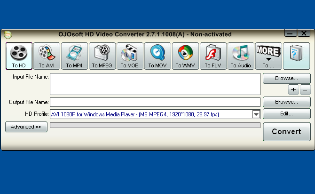Viewport: 315px width, 194px height.
Task: Add a file with the plus button
Action: point(293,90)
